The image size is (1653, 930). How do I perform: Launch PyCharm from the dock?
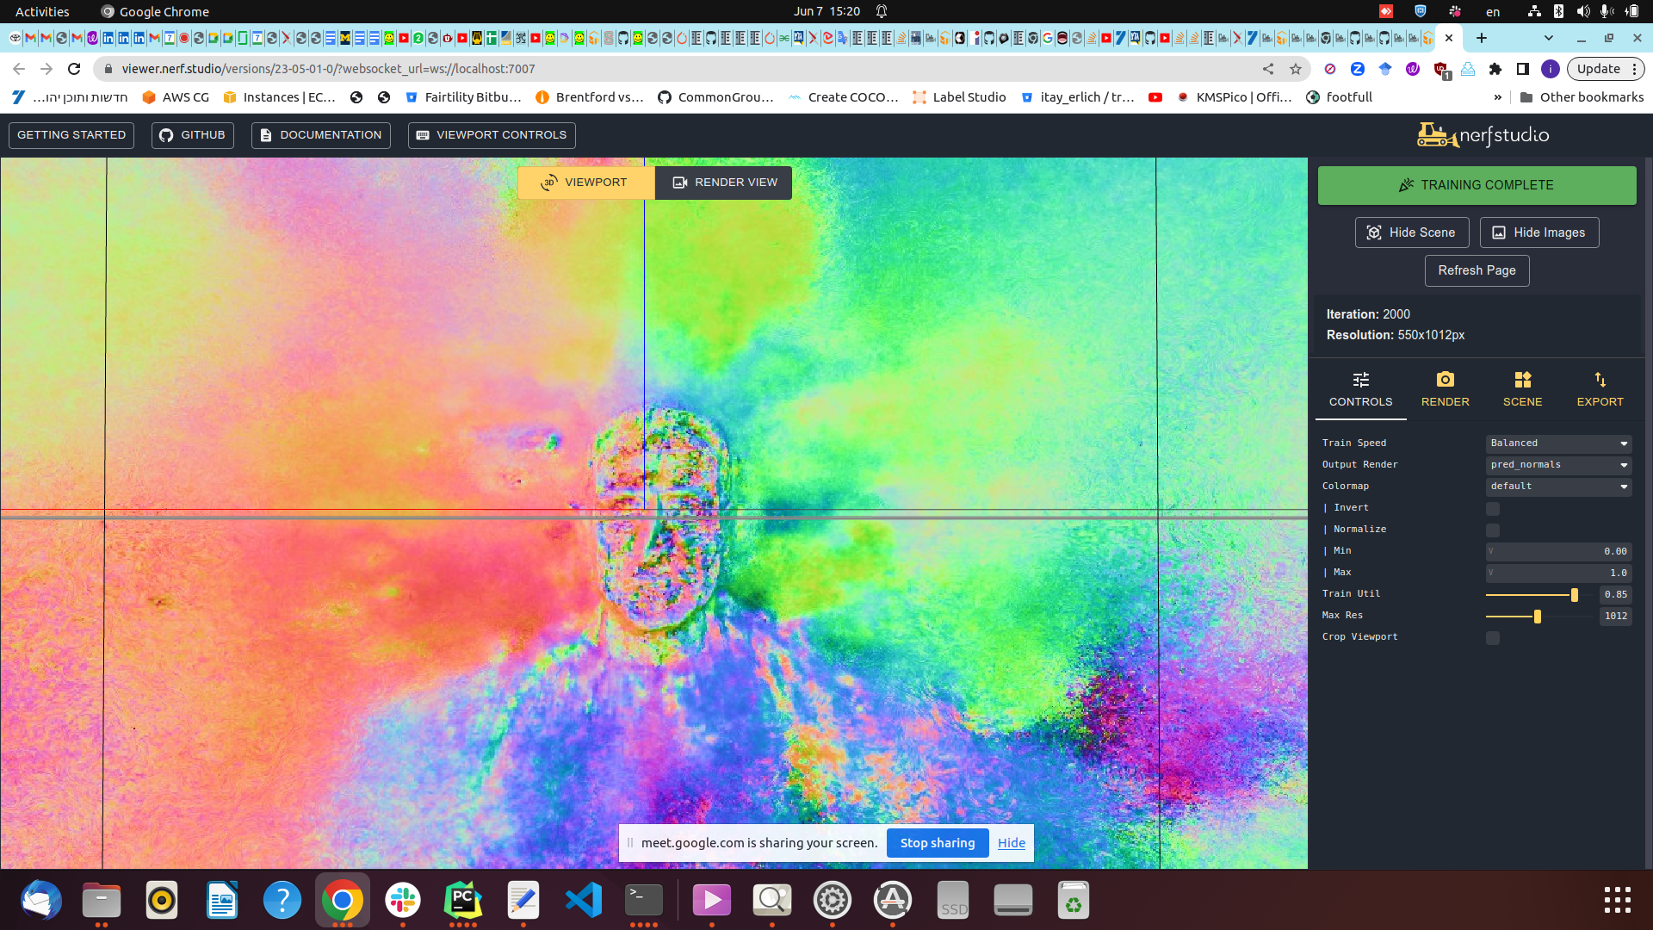[463, 901]
